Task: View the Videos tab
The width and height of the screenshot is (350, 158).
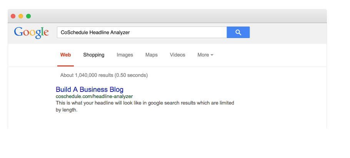Action: (177, 55)
